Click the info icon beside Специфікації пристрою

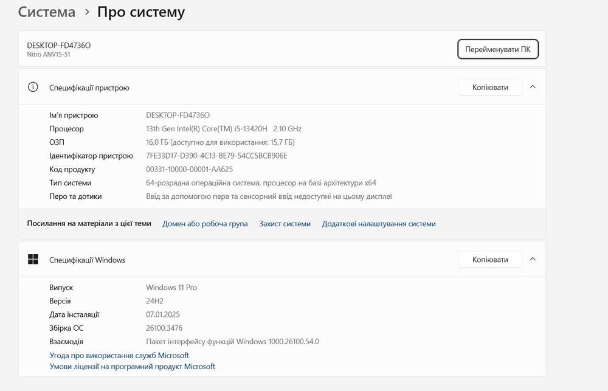point(33,87)
